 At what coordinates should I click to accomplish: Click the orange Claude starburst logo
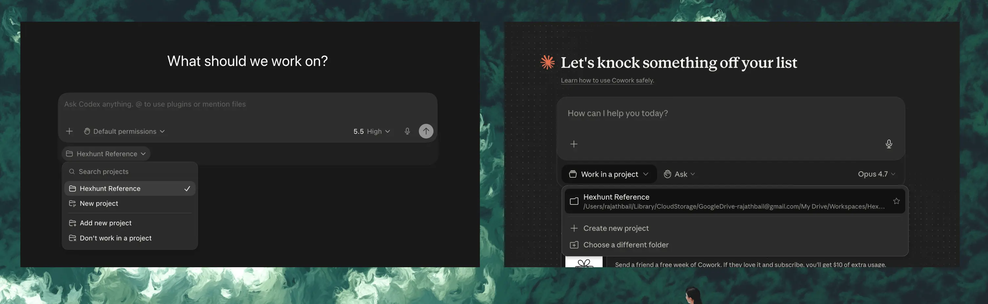pyautogui.click(x=547, y=62)
